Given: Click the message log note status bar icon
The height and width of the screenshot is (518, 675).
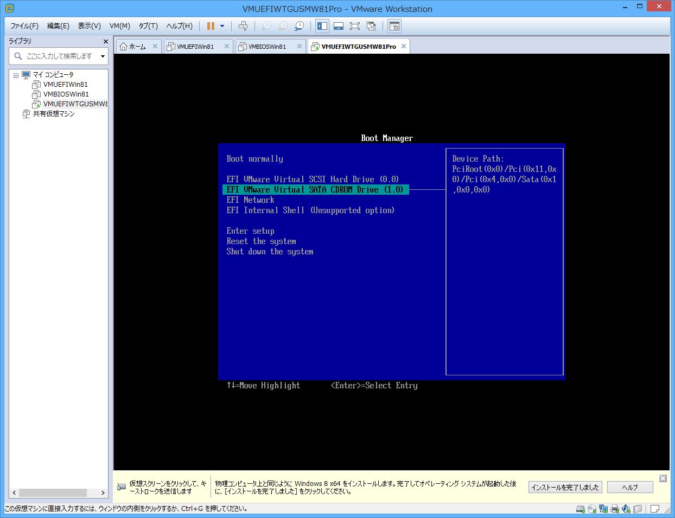Looking at the screenshot, I should tap(655, 509).
